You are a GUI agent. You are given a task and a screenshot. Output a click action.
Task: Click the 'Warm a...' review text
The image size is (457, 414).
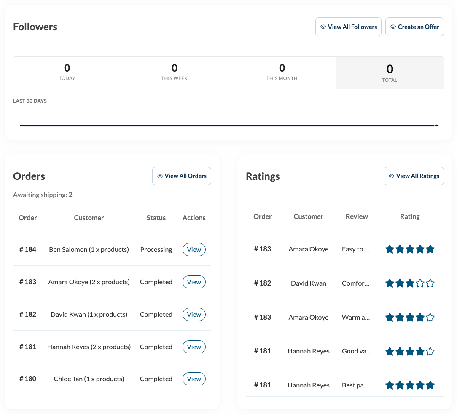(355, 317)
